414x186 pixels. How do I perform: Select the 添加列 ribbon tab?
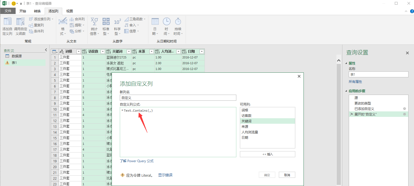[x=53, y=11]
